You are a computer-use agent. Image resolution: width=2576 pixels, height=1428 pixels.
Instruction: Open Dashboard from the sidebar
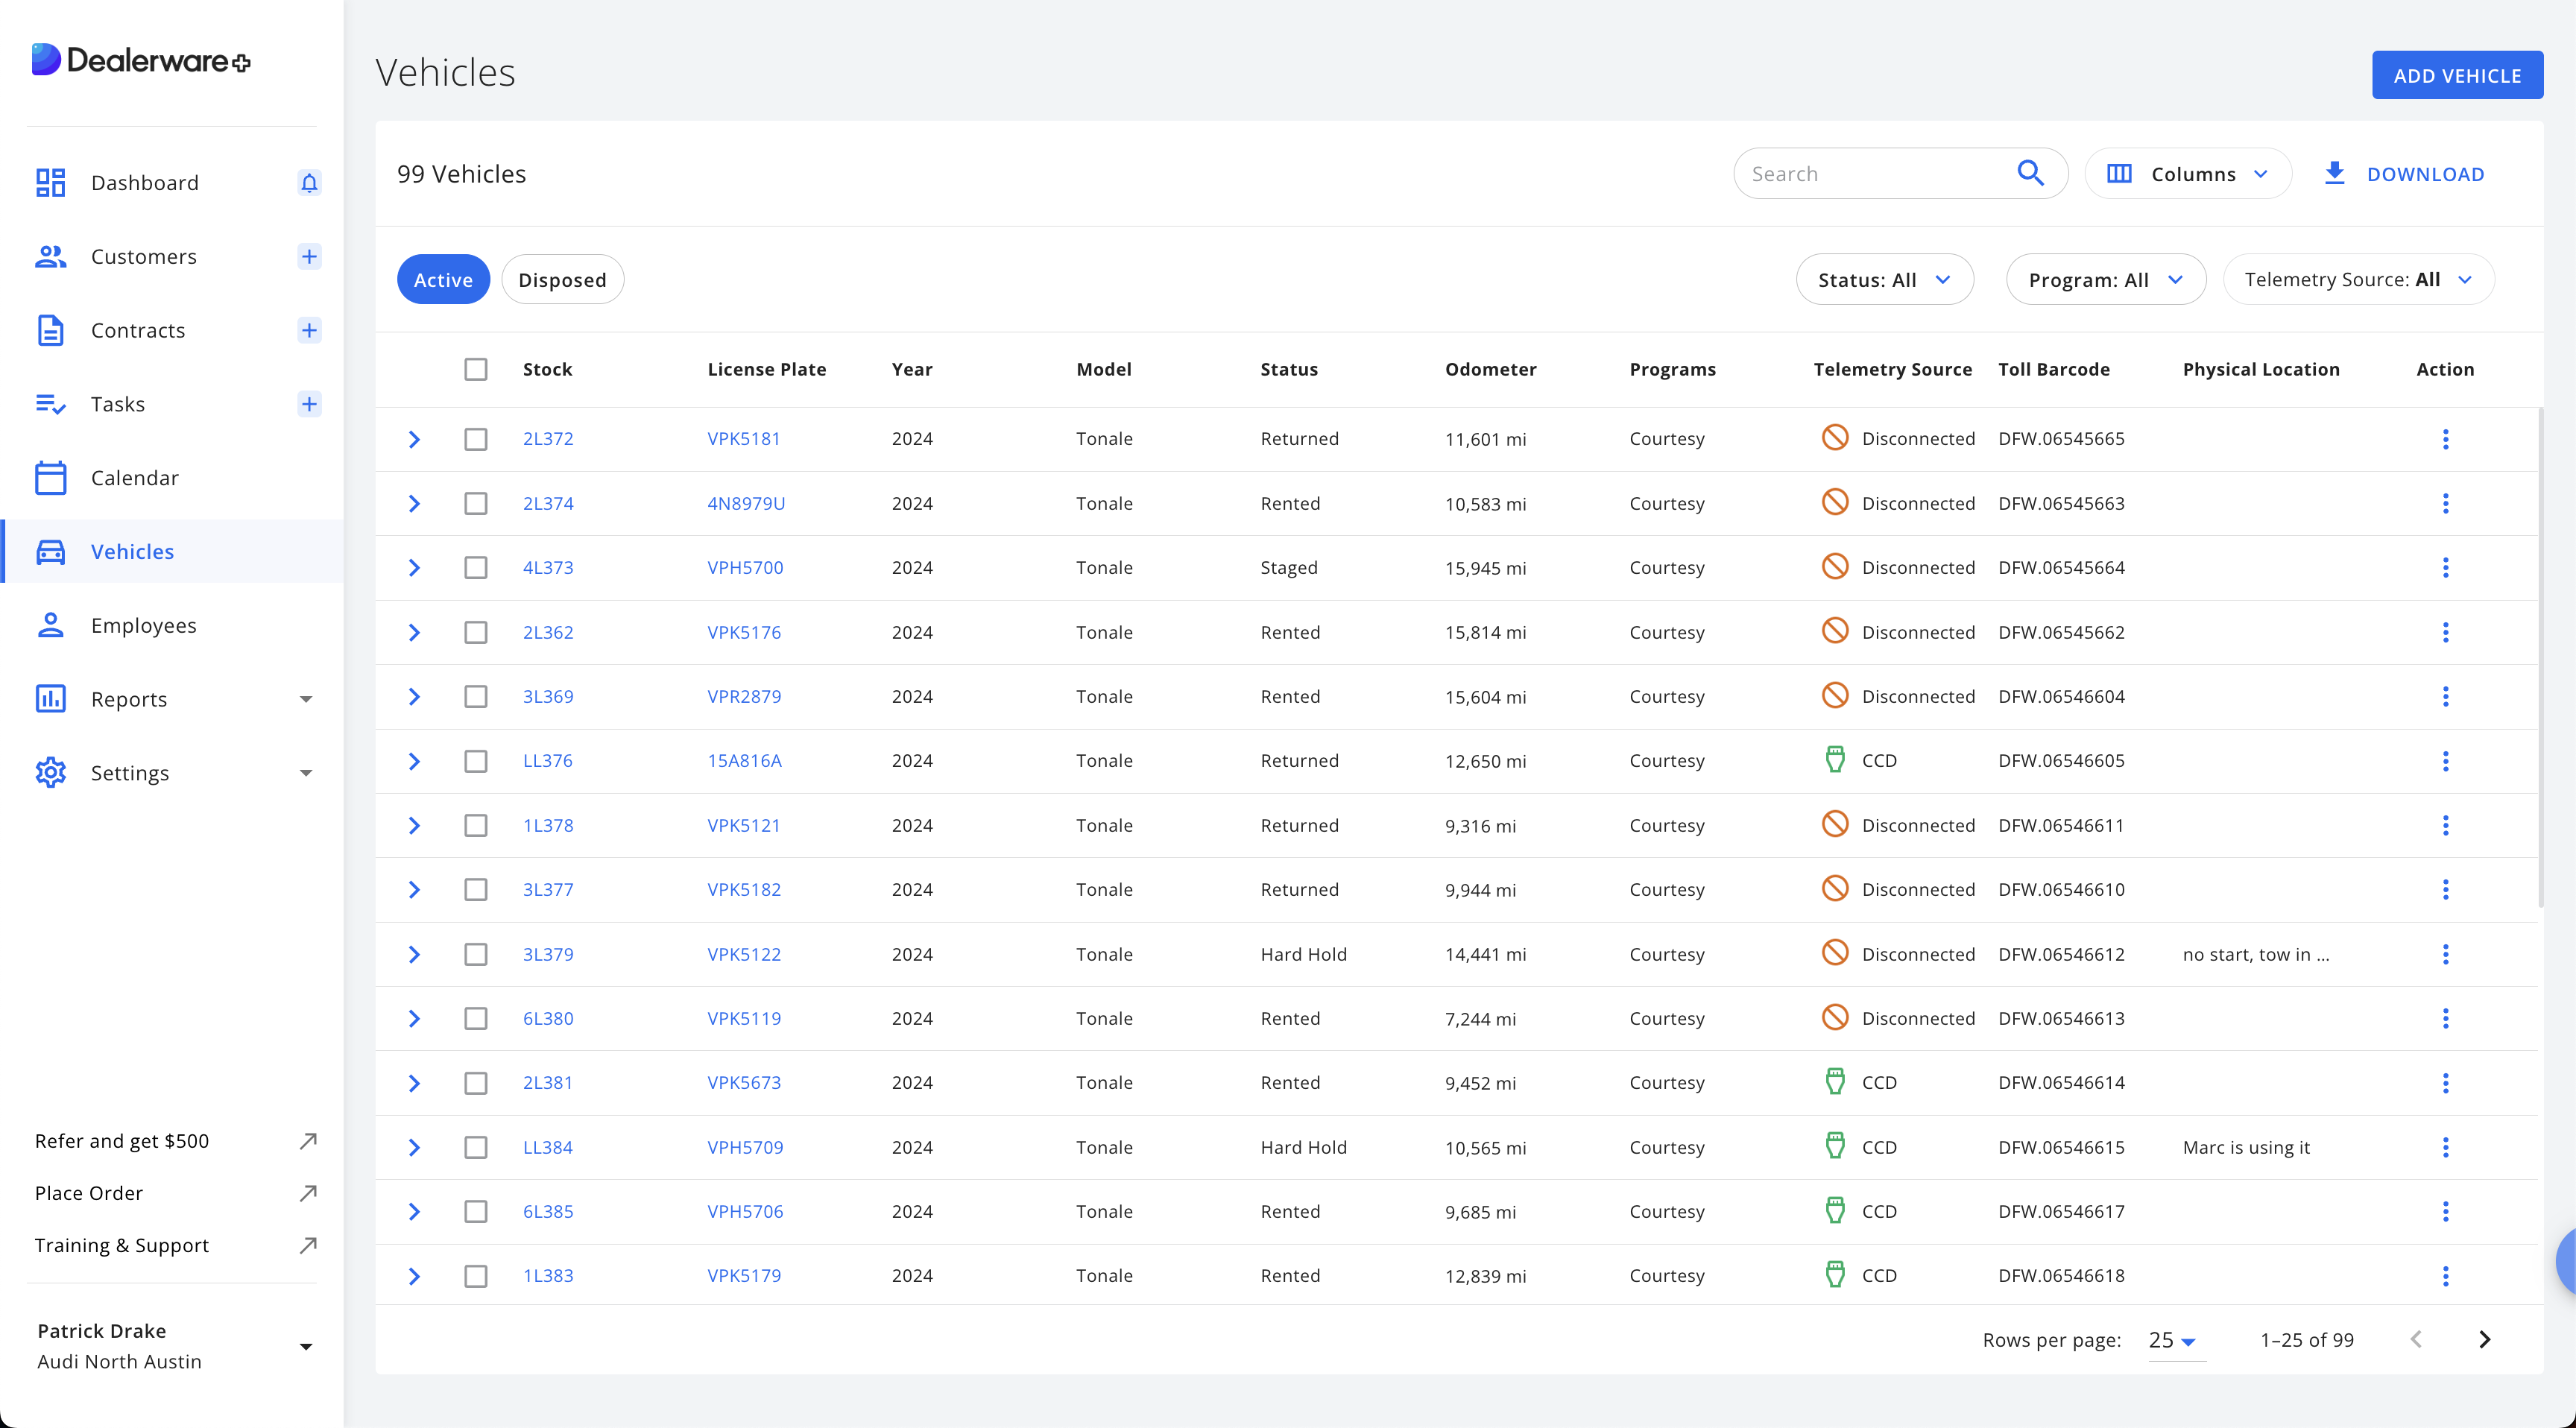click(144, 183)
